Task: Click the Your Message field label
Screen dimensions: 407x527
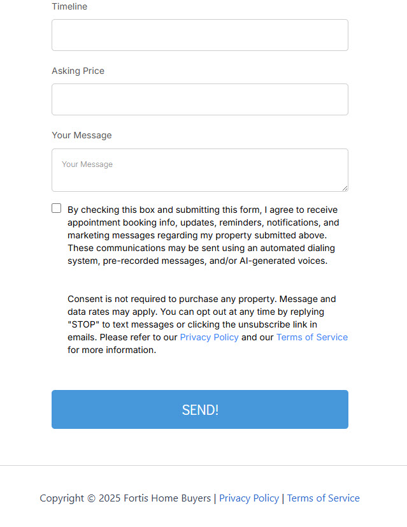Action: tap(82, 135)
